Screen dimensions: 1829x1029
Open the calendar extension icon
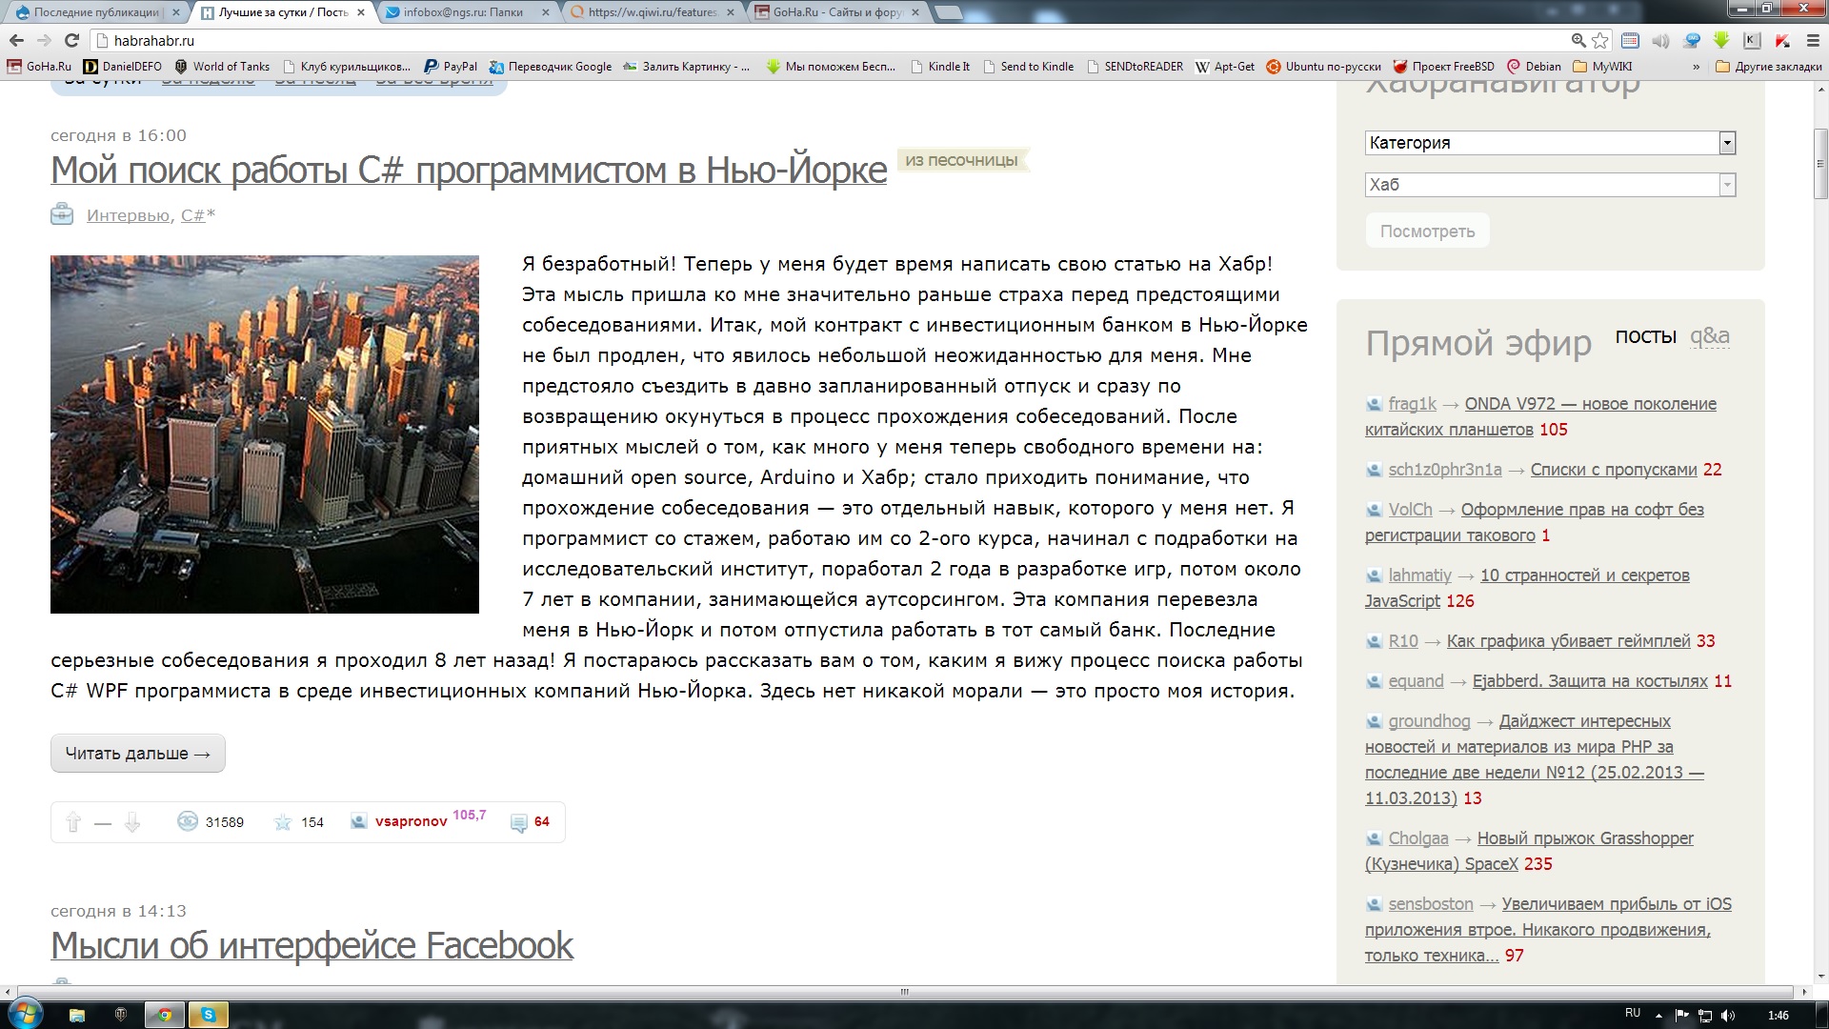click(x=1630, y=40)
